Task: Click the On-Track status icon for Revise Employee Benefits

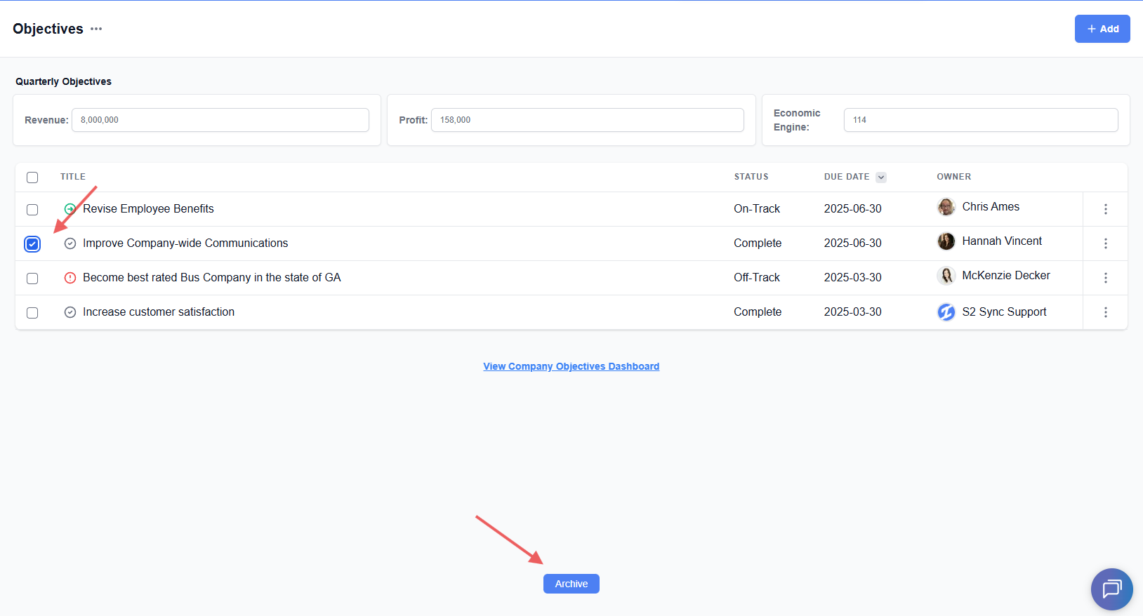Action: (70, 209)
